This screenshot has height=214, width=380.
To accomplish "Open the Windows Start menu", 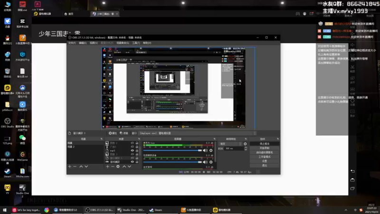I will click(5, 210).
